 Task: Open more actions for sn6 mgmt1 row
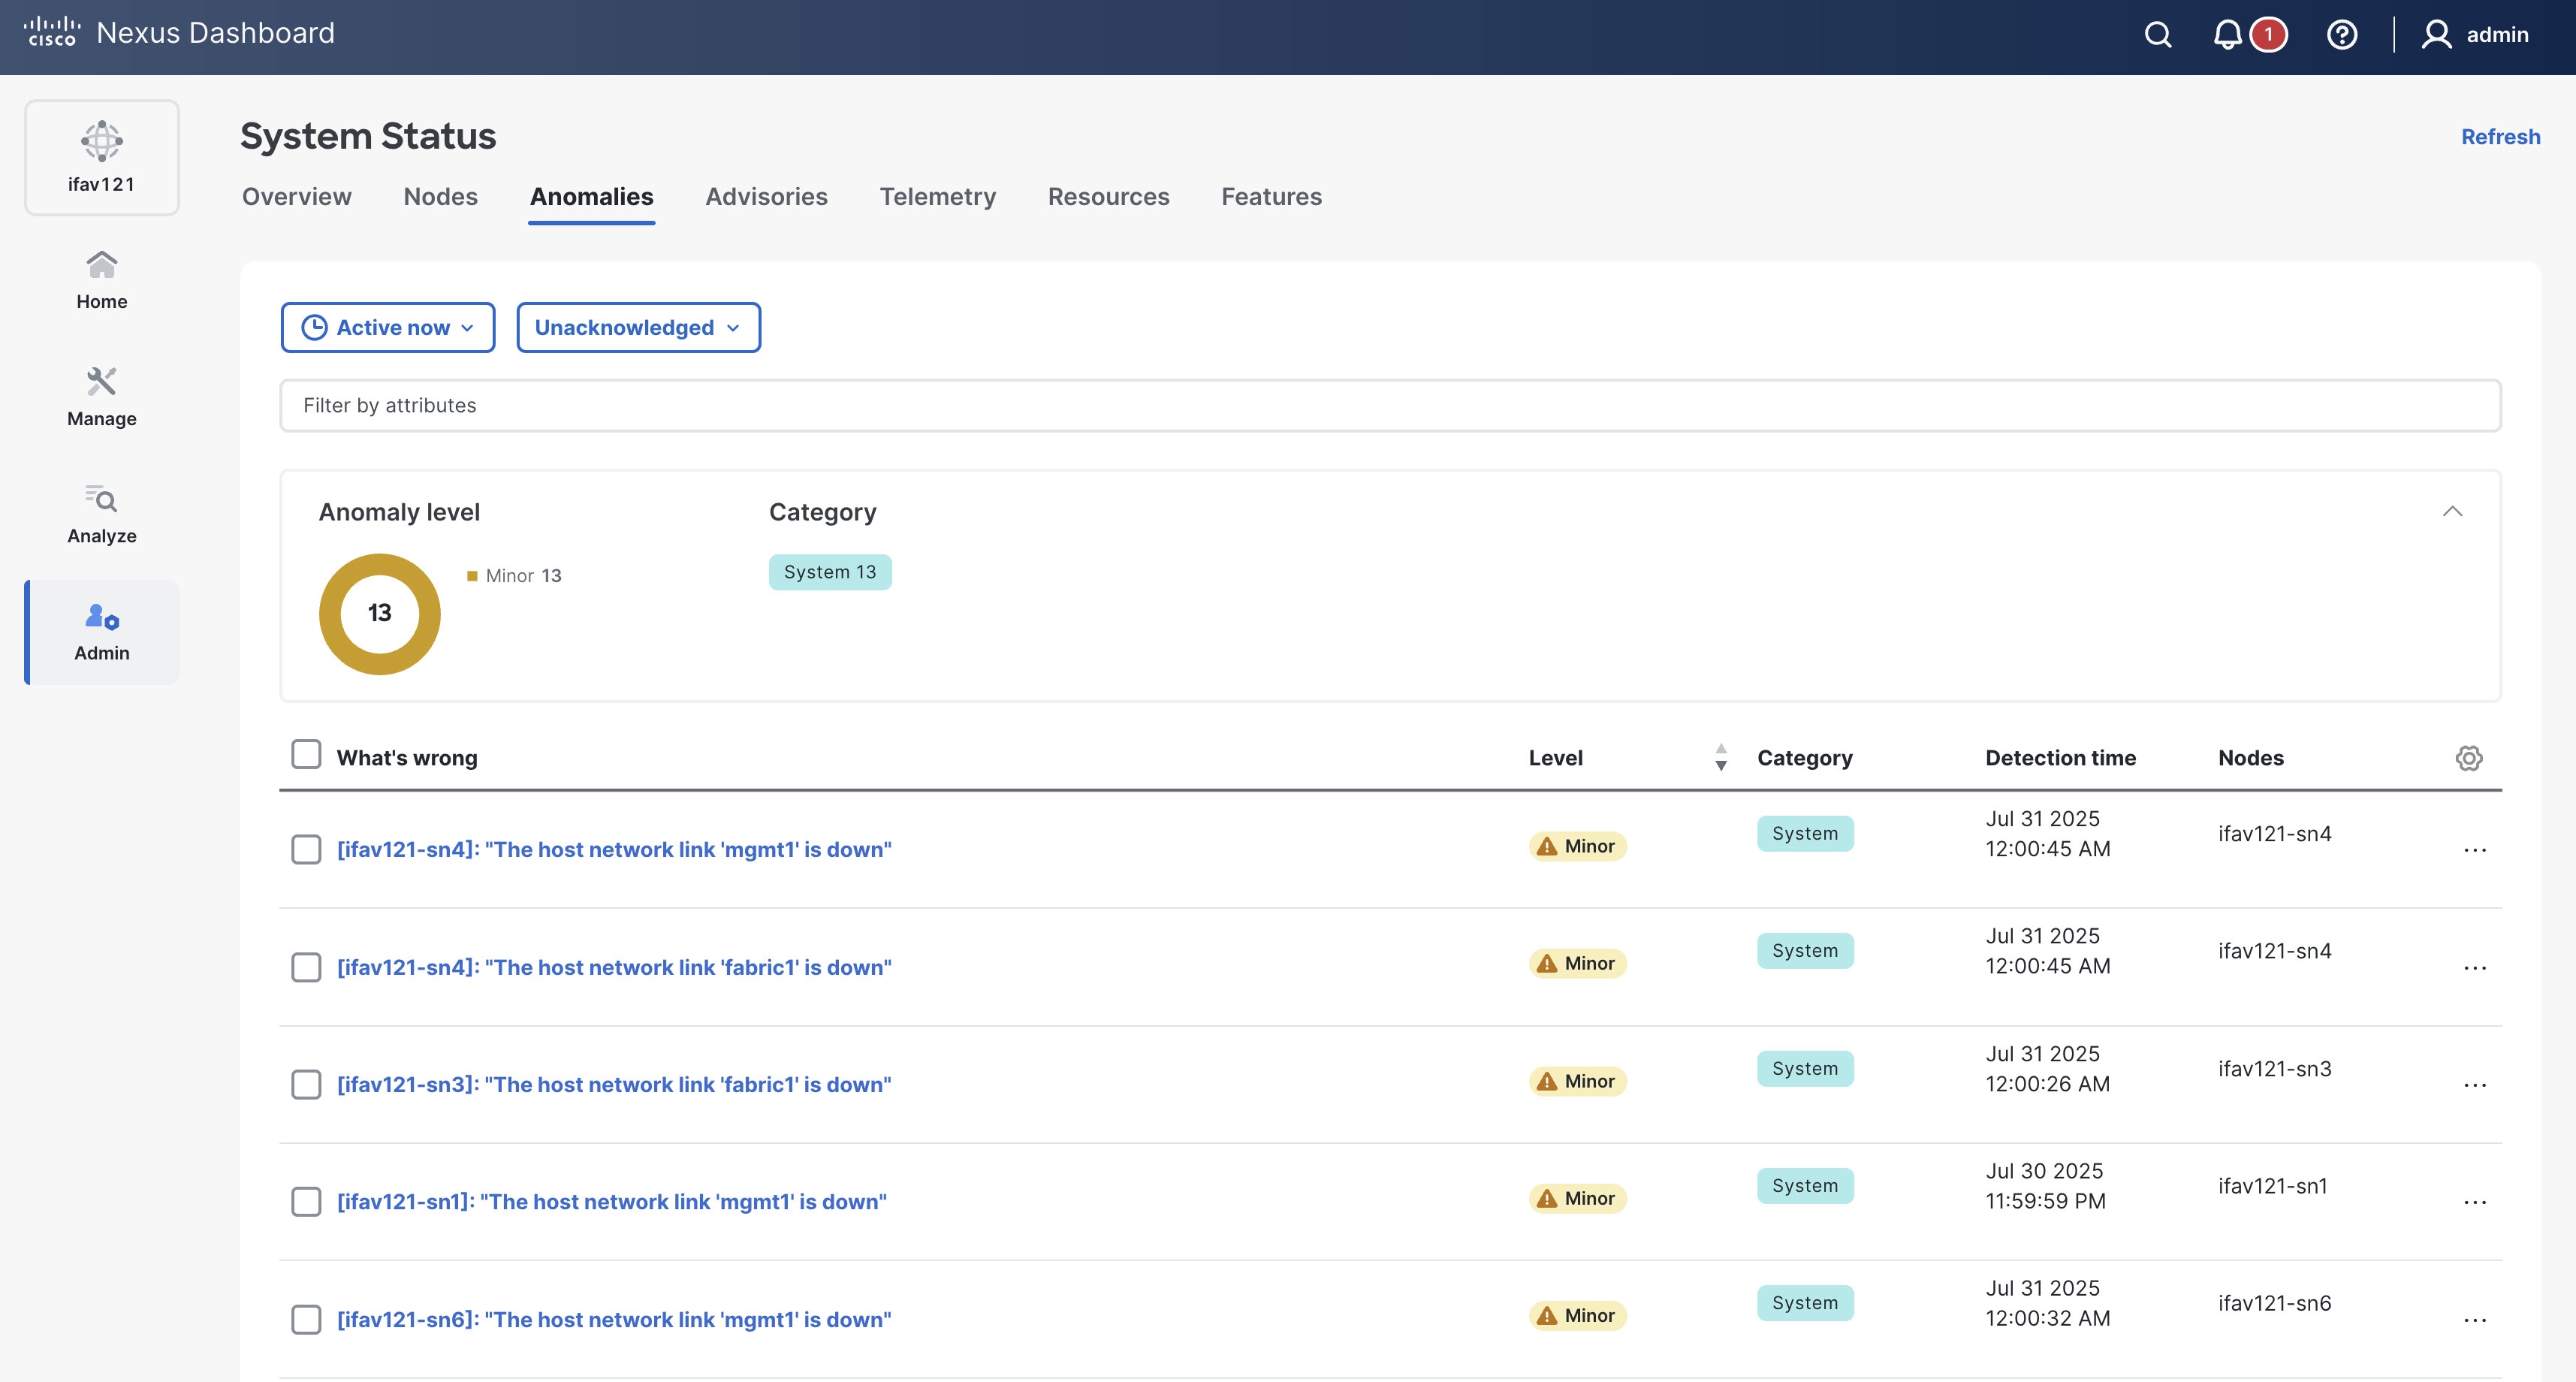(2475, 1320)
